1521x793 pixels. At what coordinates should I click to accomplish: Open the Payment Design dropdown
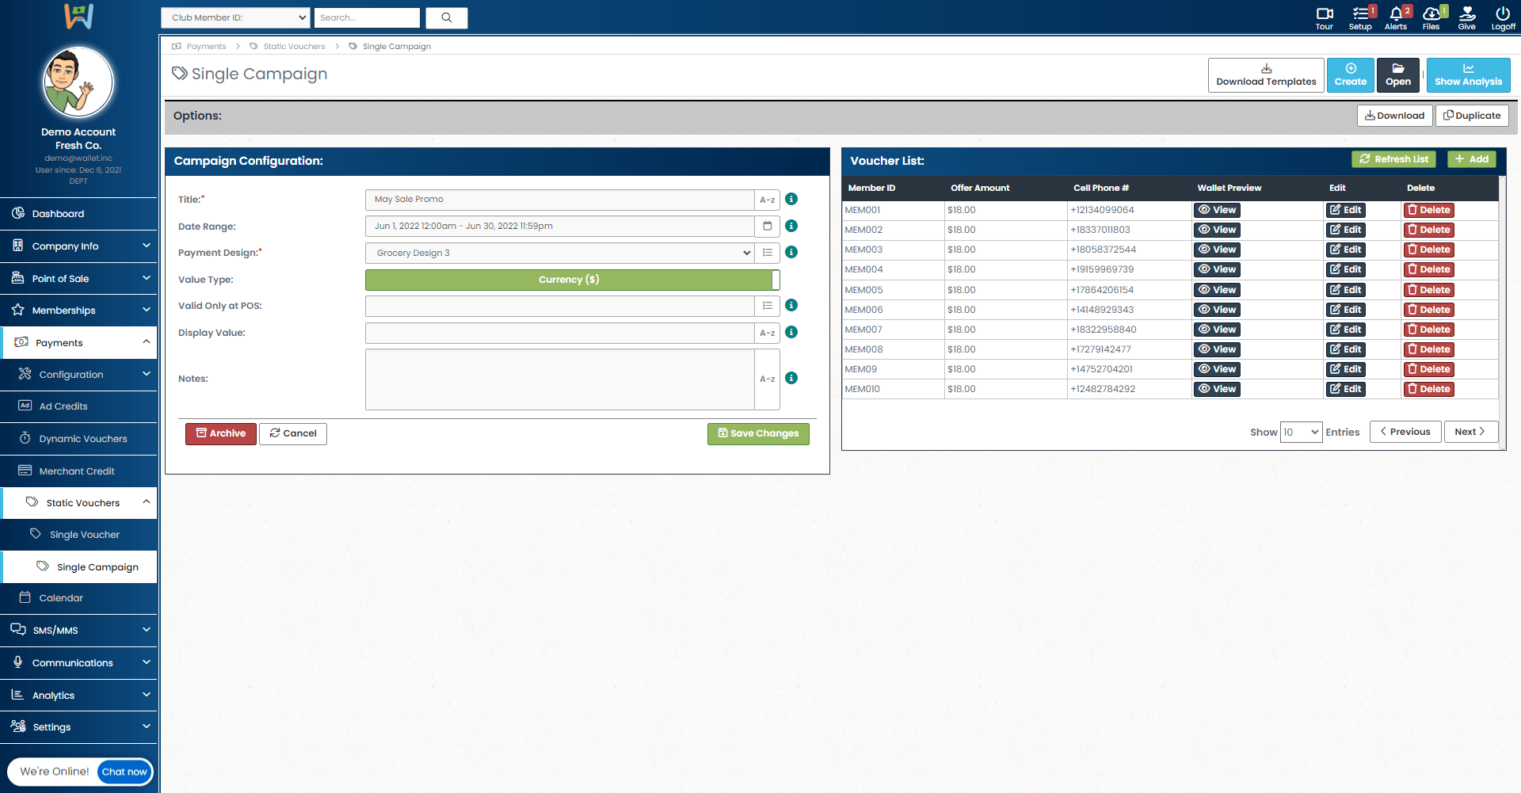click(559, 253)
